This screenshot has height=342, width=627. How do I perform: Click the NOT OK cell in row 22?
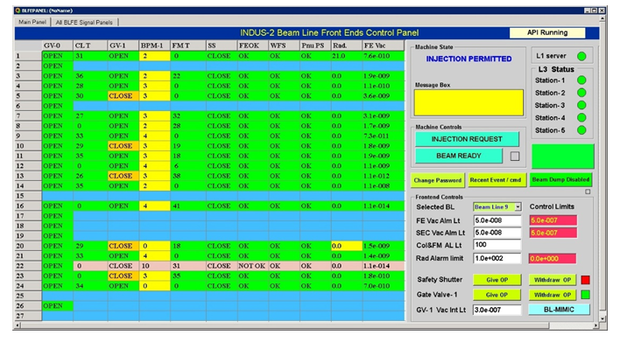[x=253, y=266]
